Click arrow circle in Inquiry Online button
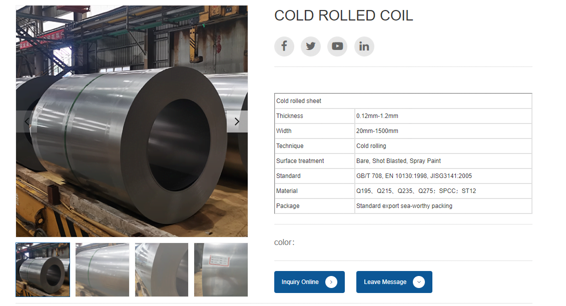566x306 pixels. (331, 282)
